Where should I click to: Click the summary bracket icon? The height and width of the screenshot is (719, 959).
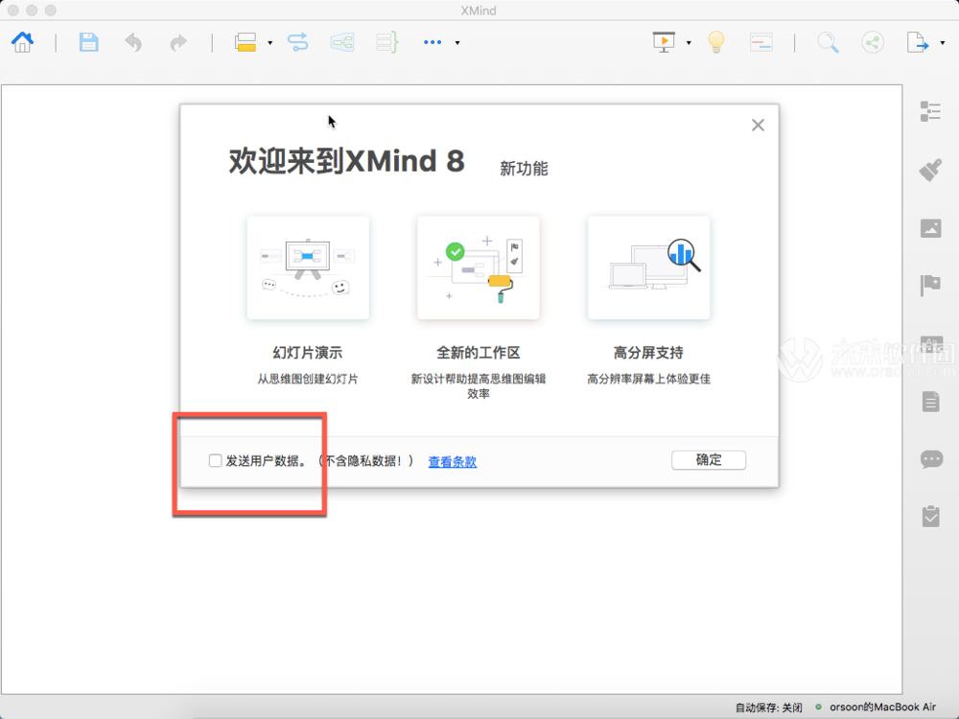click(387, 42)
